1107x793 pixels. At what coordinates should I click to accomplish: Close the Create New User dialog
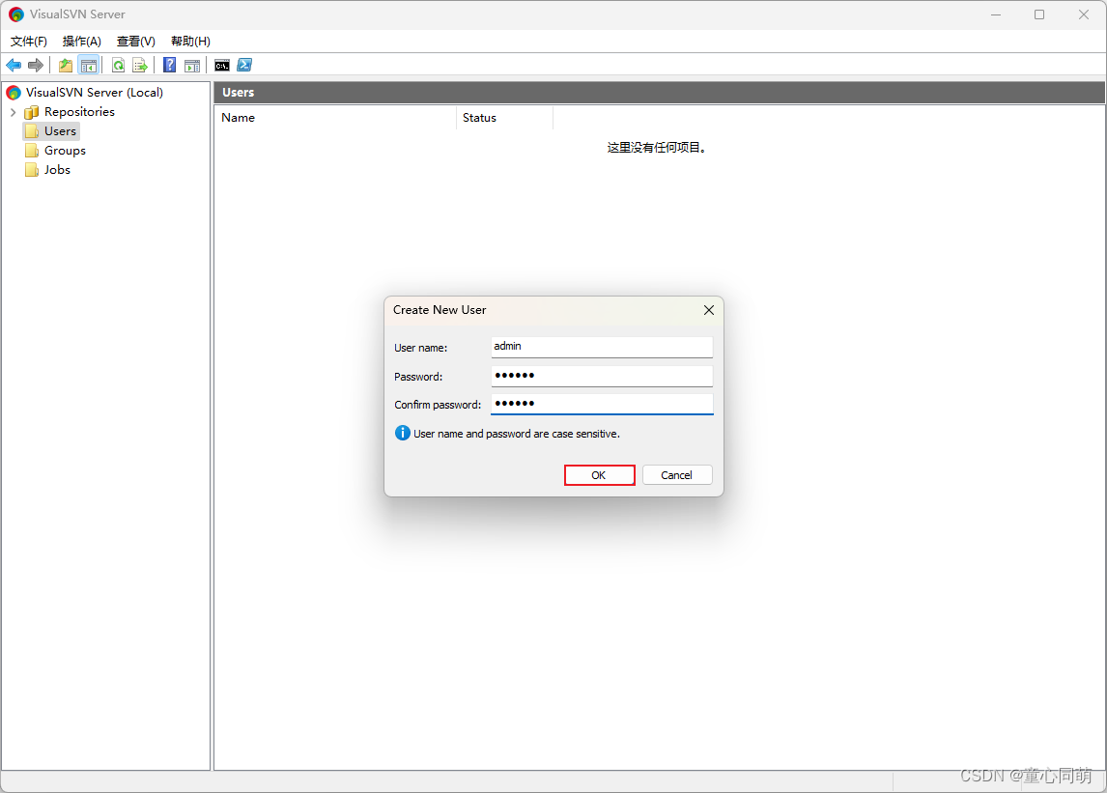click(x=709, y=310)
